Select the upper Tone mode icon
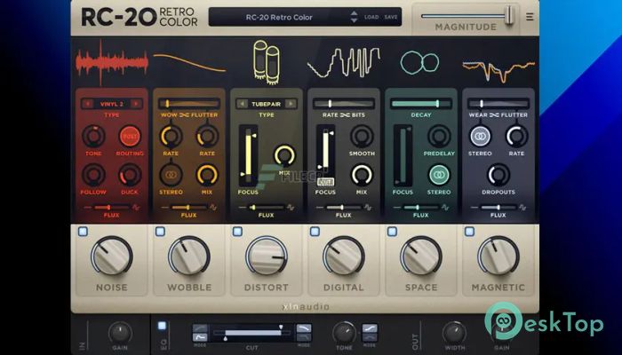This screenshot has height=355, width=622. (370, 328)
